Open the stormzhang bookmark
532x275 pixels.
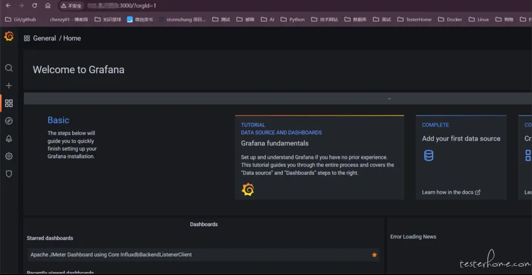click(182, 19)
